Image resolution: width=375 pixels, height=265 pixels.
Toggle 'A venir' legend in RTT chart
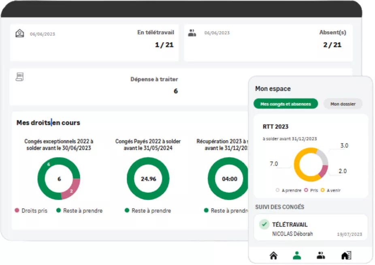[x=331, y=190]
